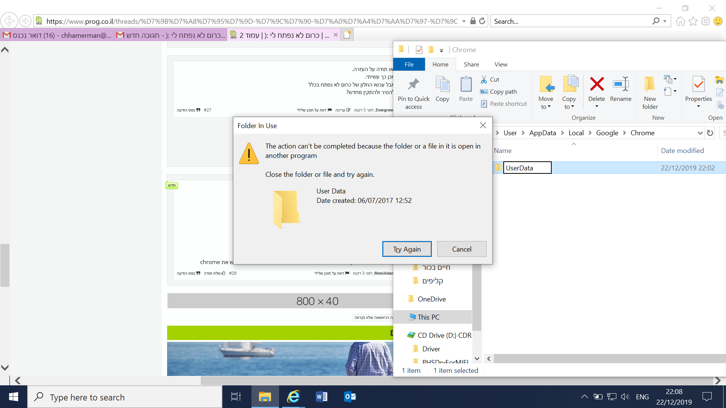Image resolution: width=726 pixels, height=408 pixels.
Task: Switch to the View ribbon tab
Action: [x=501, y=65]
